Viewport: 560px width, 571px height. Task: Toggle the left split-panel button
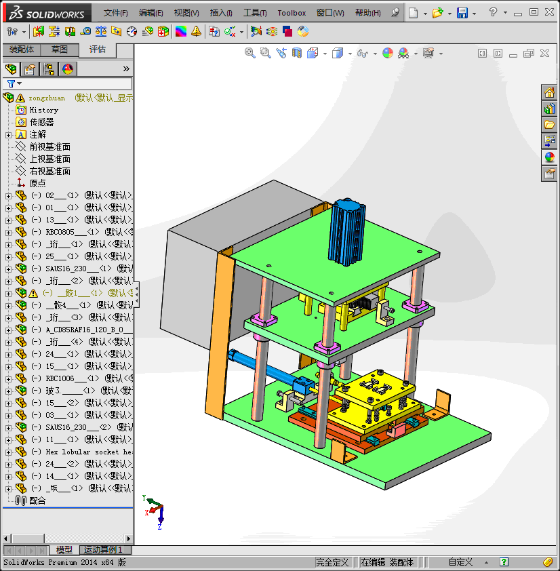point(483,54)
